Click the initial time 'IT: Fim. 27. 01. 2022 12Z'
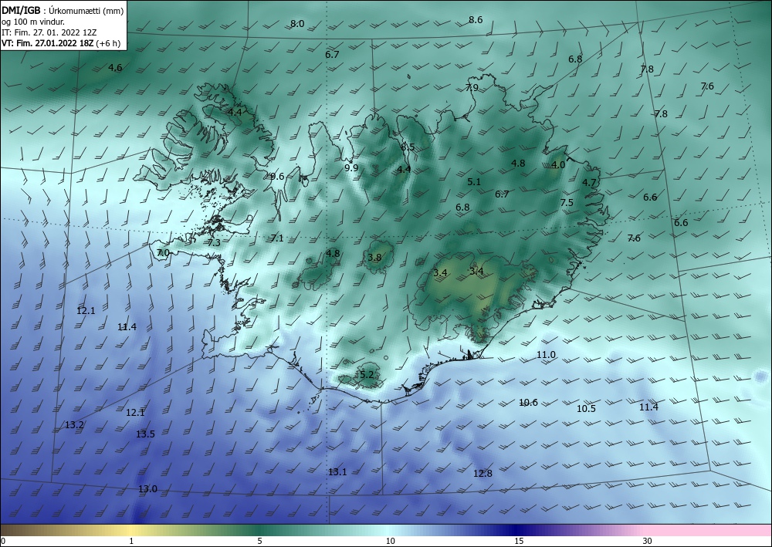The width and height of the screenshot is (772, 547). point(49,32)
